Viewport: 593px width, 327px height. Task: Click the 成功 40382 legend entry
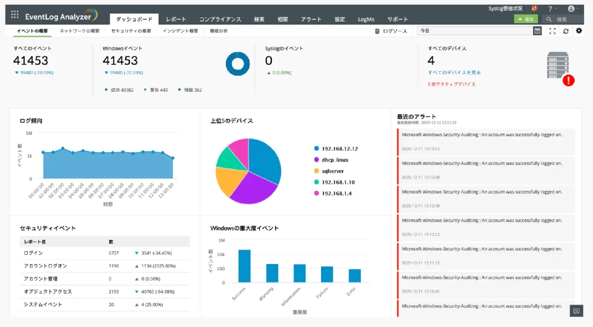119,90
